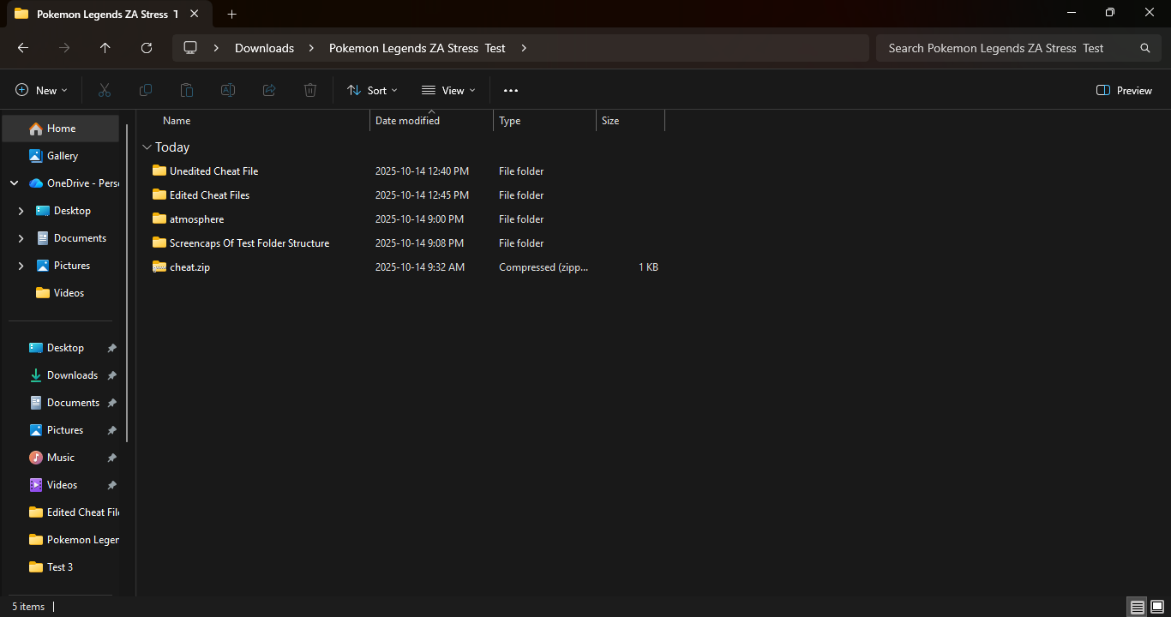The width and height of the screenshot is (1171, 617).
Task: Sort by Type column header
Action: point(545,121)
